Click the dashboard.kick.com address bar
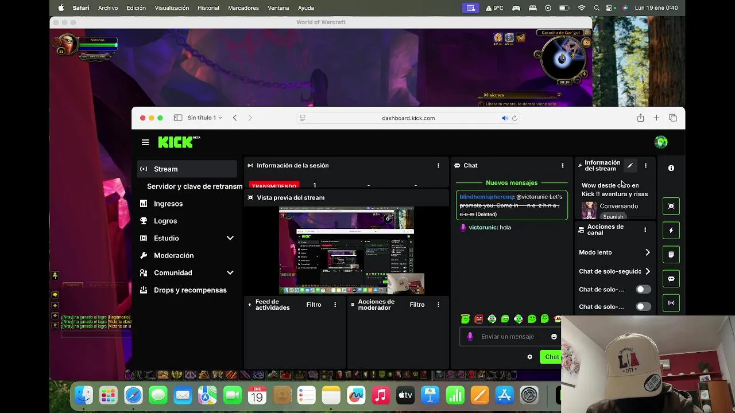 tap(408, 118)
